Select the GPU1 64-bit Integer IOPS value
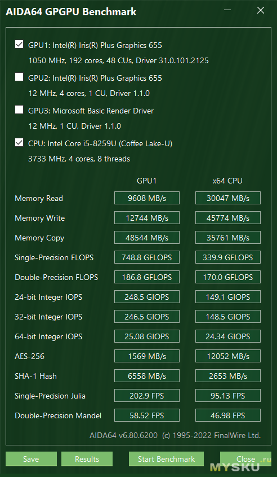277x477 pixels. tap(147, 336)
